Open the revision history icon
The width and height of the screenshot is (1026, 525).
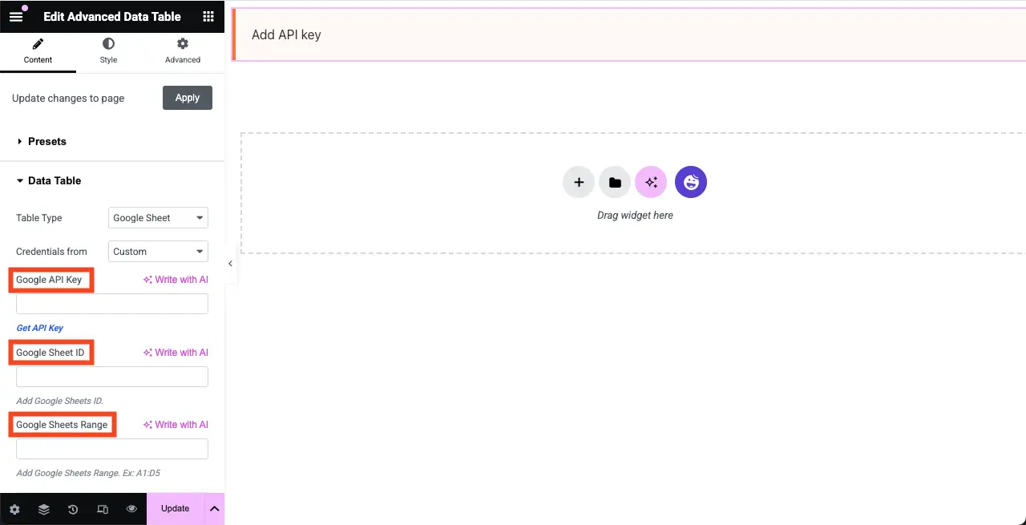pyautogui.click(x=73, y=509)
